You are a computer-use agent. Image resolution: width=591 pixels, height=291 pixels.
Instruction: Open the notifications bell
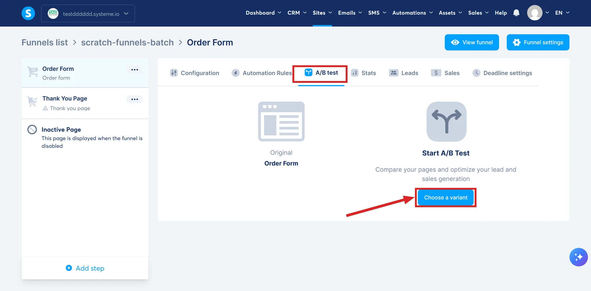(x=517, y=13)
